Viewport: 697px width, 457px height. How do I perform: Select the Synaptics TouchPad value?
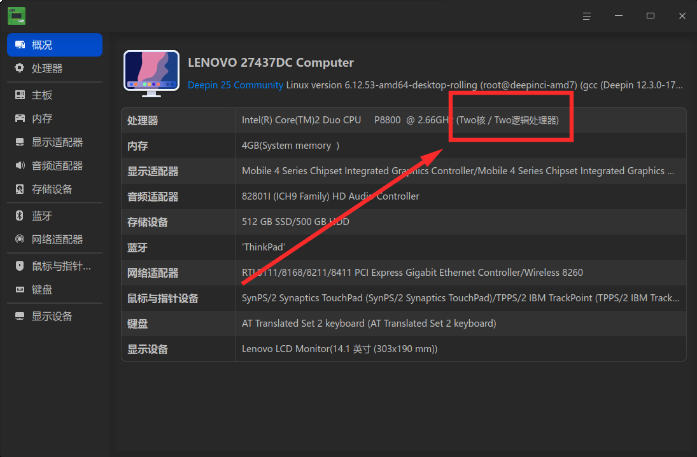(x=460, y=297)
